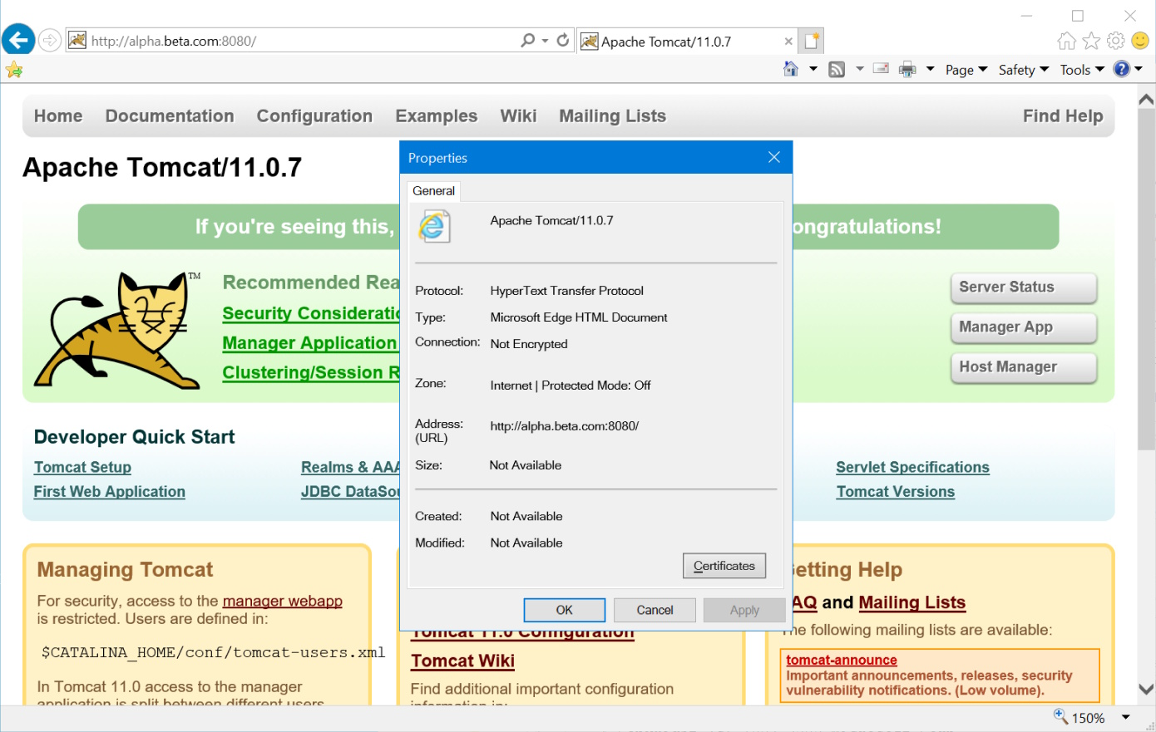Screen dimensions: 1156x732
Task: Click the Manager App button
Action: [x=1024, y=327]
